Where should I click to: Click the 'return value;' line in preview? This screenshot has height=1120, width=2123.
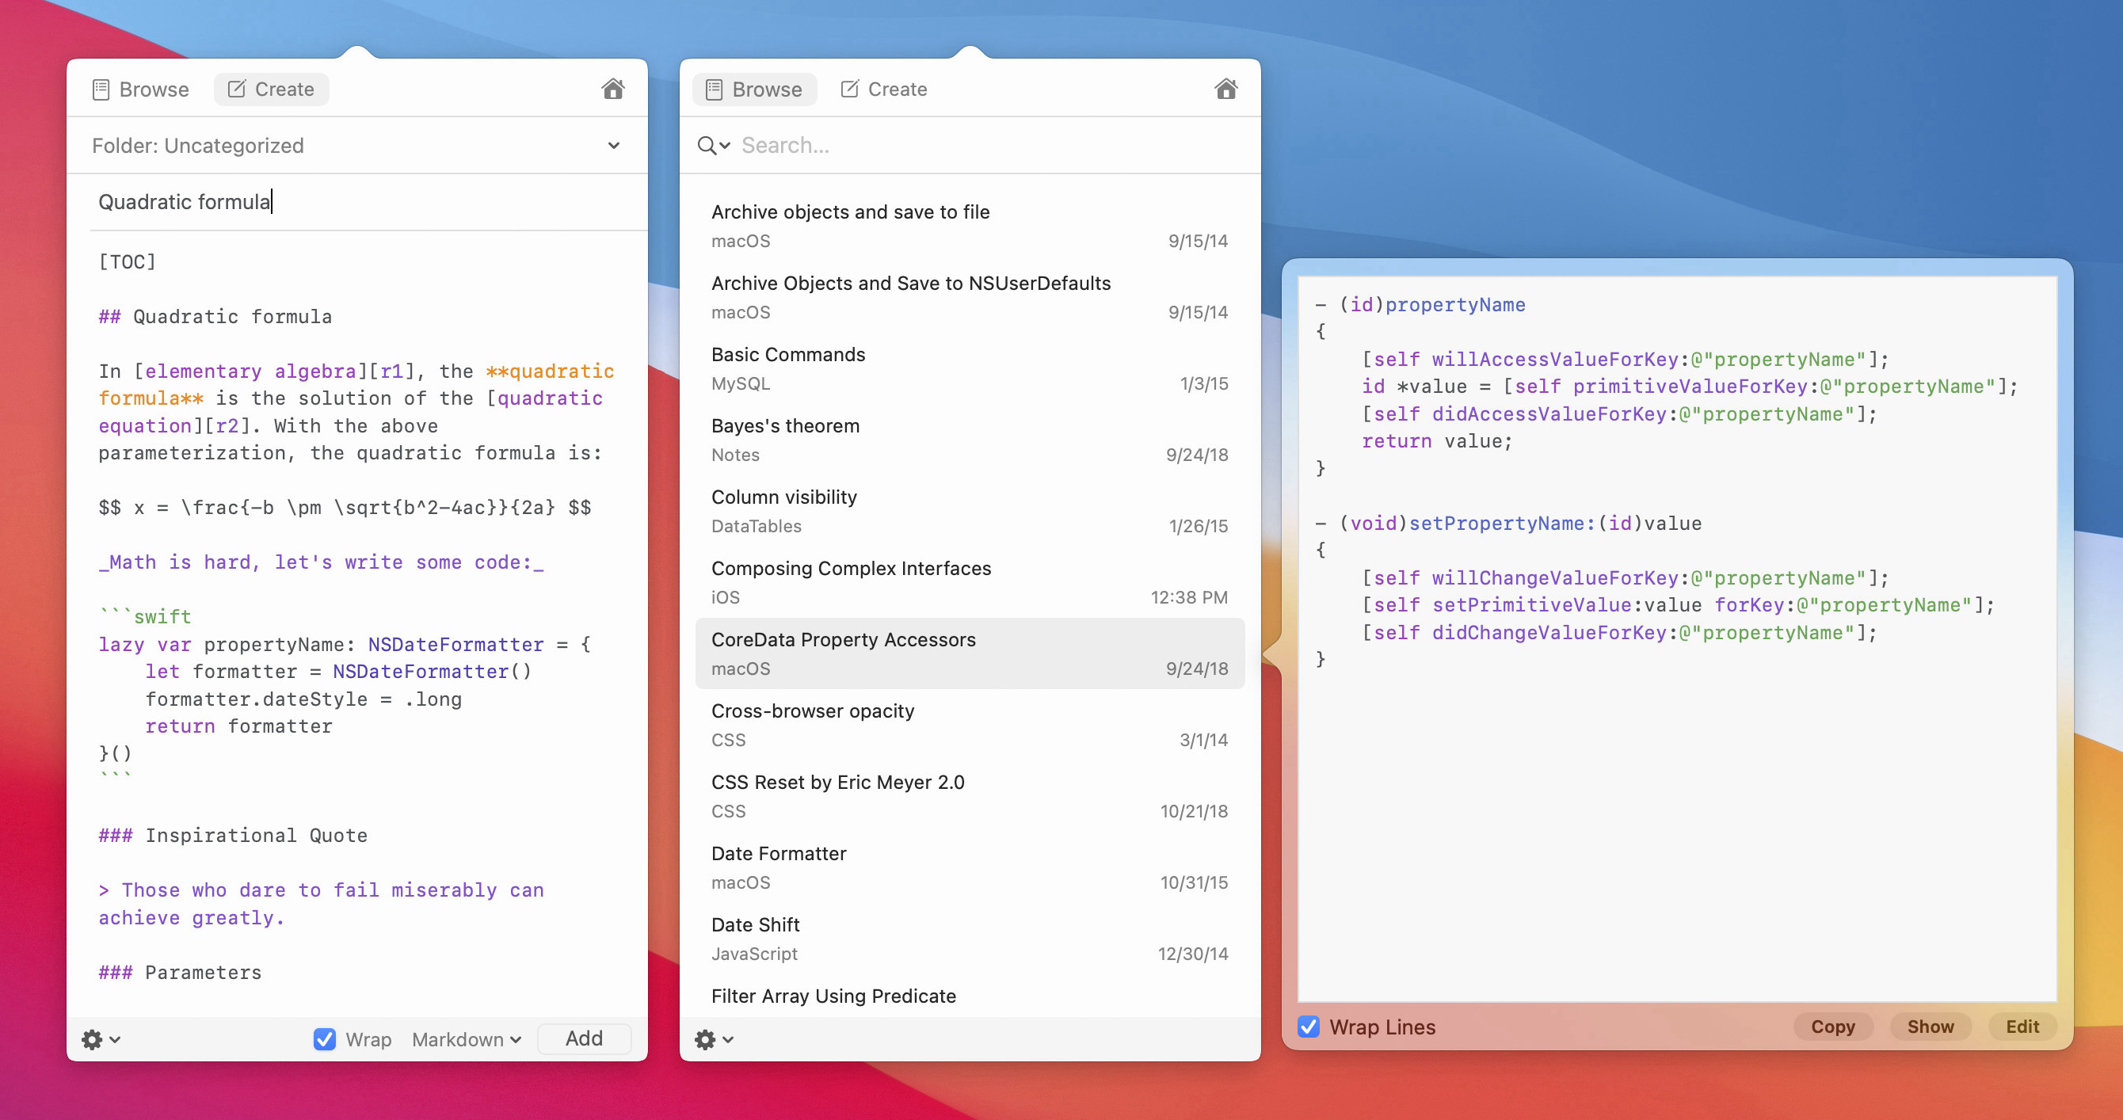pos(1436,441)
